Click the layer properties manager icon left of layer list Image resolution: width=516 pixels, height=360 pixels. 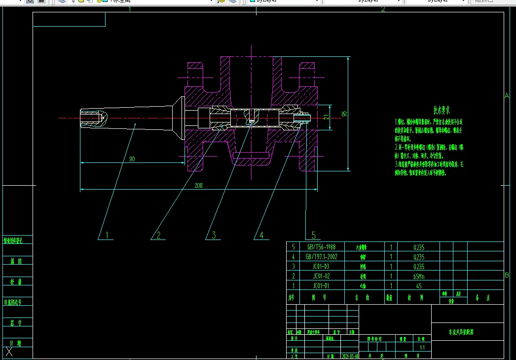tap(62, 1)
